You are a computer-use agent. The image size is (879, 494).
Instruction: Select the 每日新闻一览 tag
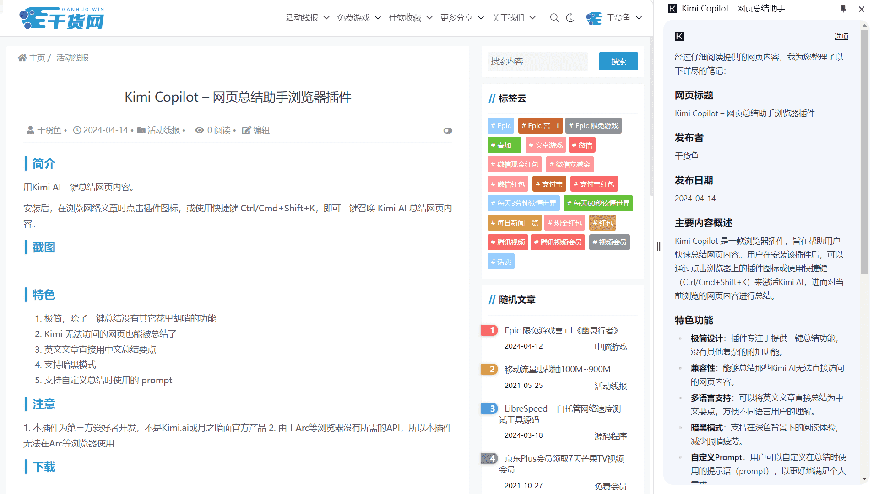pos(515,223)
